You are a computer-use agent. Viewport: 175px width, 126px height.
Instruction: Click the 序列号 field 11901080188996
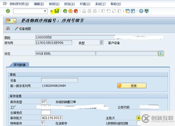[x=54, y=43]
